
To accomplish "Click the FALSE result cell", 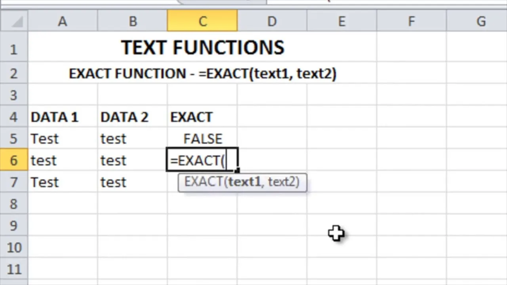I will (202, 139).
